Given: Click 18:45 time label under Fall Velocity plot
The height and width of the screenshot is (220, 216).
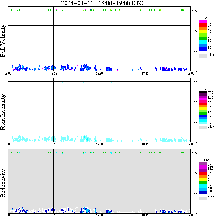Looking at the screenshot, I should pyautogui.click(x=145, y=74).
